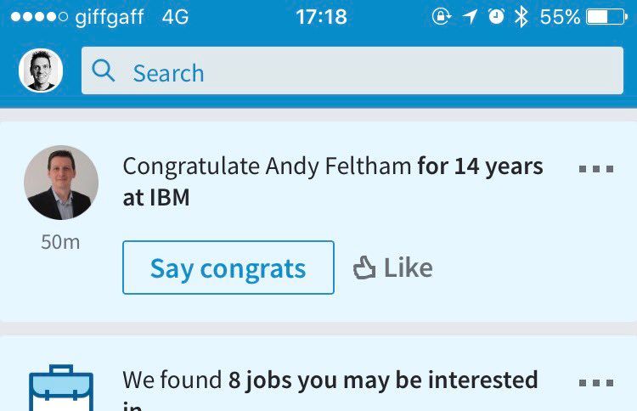Tap the thumbs-up Like icon
637x411 pixels.
coord(364,269)
